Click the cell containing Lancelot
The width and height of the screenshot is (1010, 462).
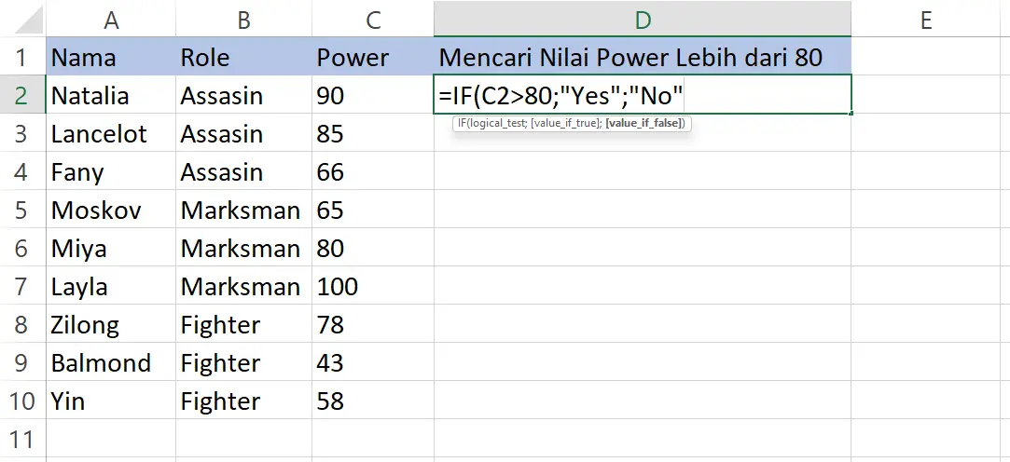pyautogui.click(x=111, y=134)
